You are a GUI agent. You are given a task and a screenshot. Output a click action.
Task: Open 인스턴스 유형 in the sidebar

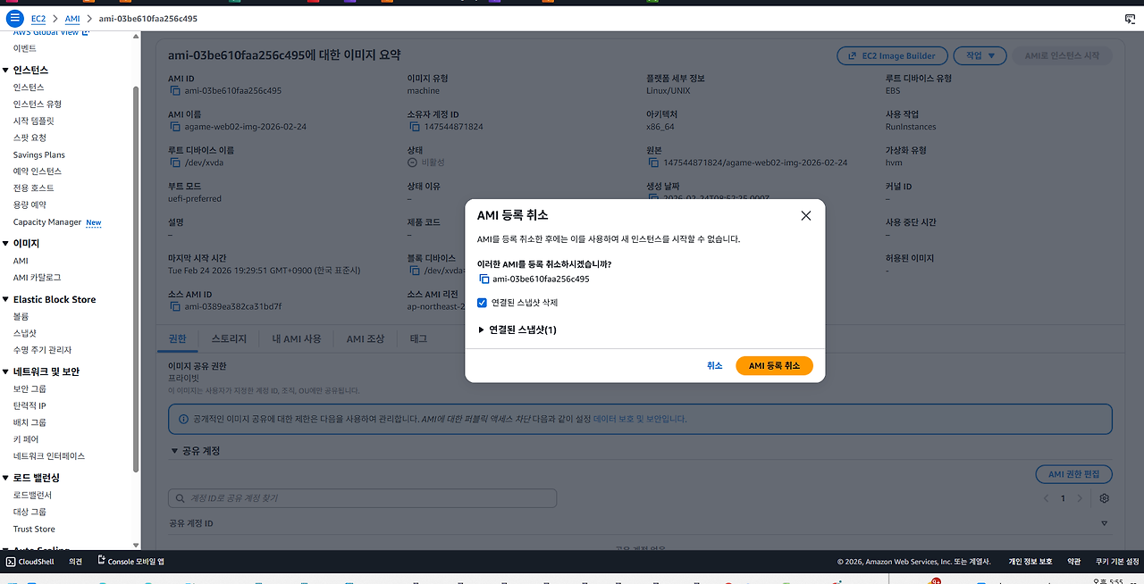click(38, 104)
